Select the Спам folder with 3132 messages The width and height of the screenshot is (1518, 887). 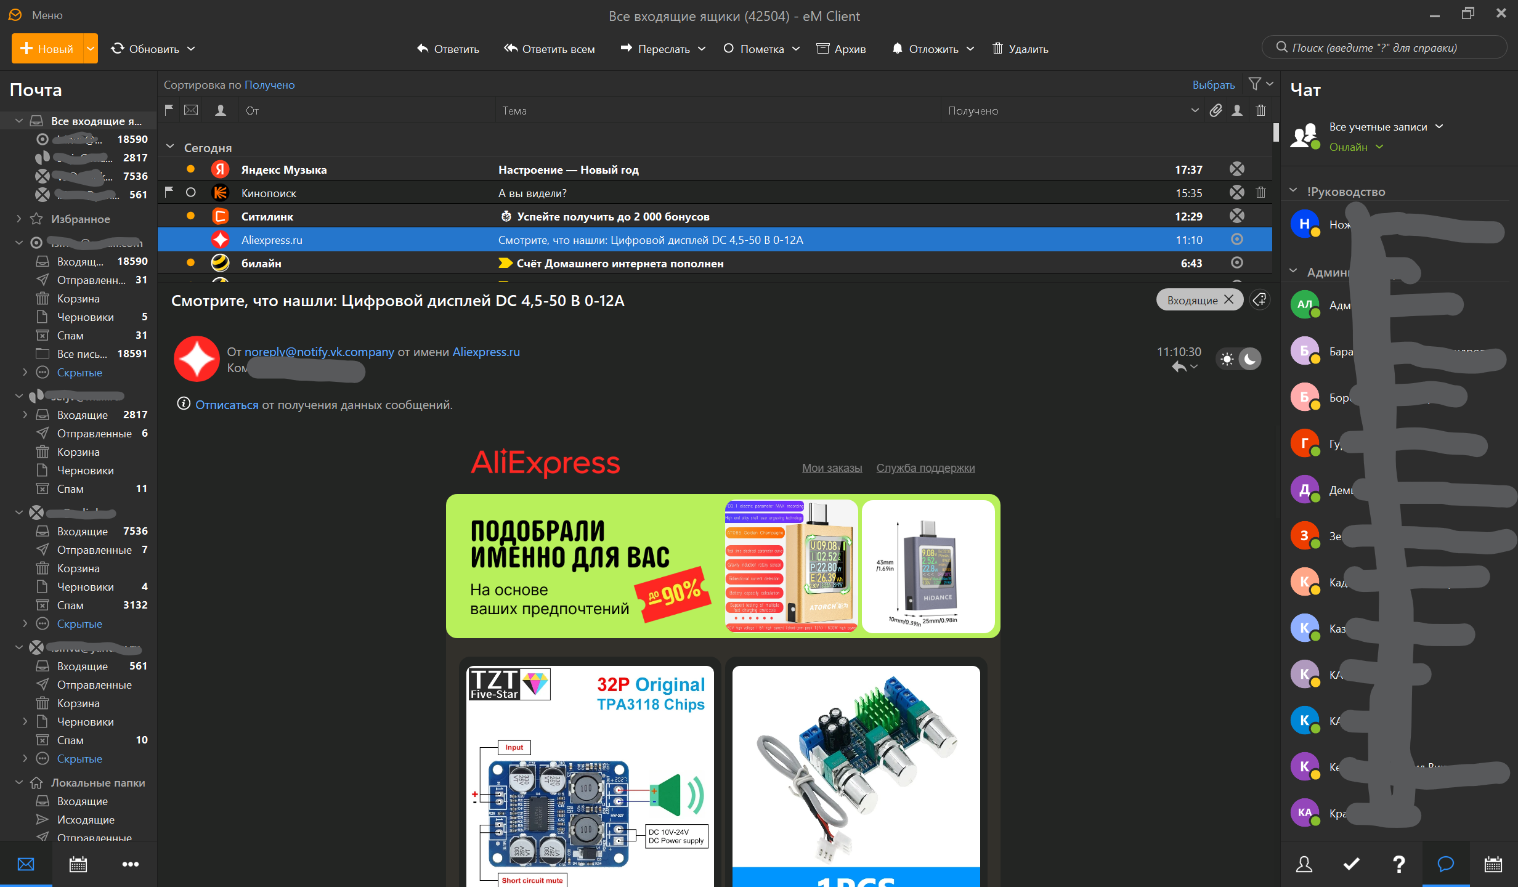pyautogui.click(x=70, y=606)
